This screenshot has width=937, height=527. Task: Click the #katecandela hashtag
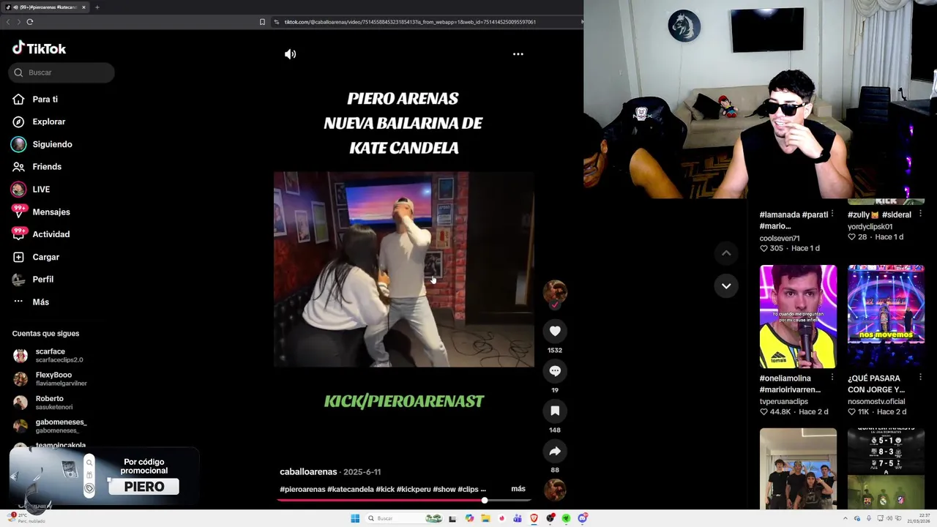click(x=351, y=489)
